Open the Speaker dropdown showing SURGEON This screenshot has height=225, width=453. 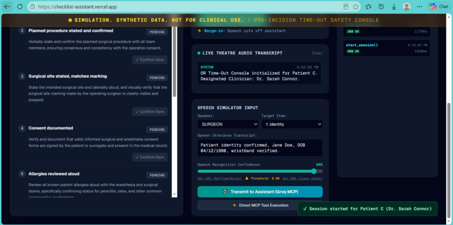(228, 124)
